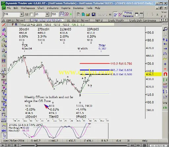The width and height of the screenshot is (169, 147).
Task: Open the Statistics menu
Action: 78,8
